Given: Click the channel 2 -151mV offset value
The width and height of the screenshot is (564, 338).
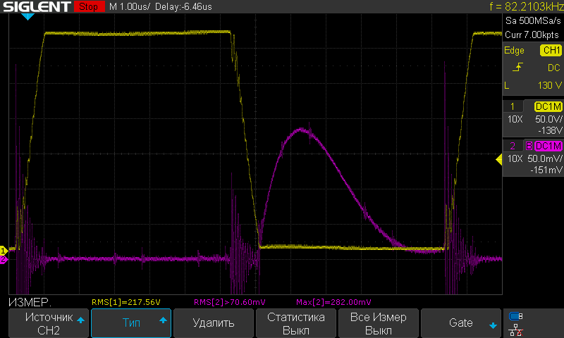Looking at the screenshot, I should [546, 170].
